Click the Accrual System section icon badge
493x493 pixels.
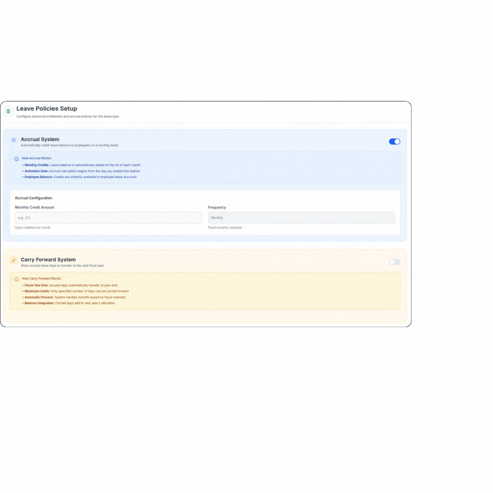(x=13, y=140)
